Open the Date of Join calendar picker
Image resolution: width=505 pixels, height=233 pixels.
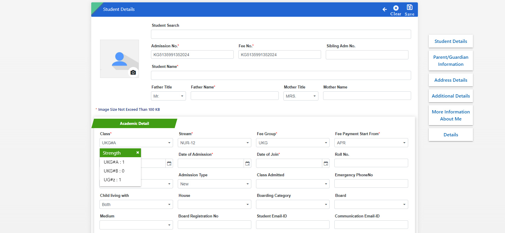[326, 163]
